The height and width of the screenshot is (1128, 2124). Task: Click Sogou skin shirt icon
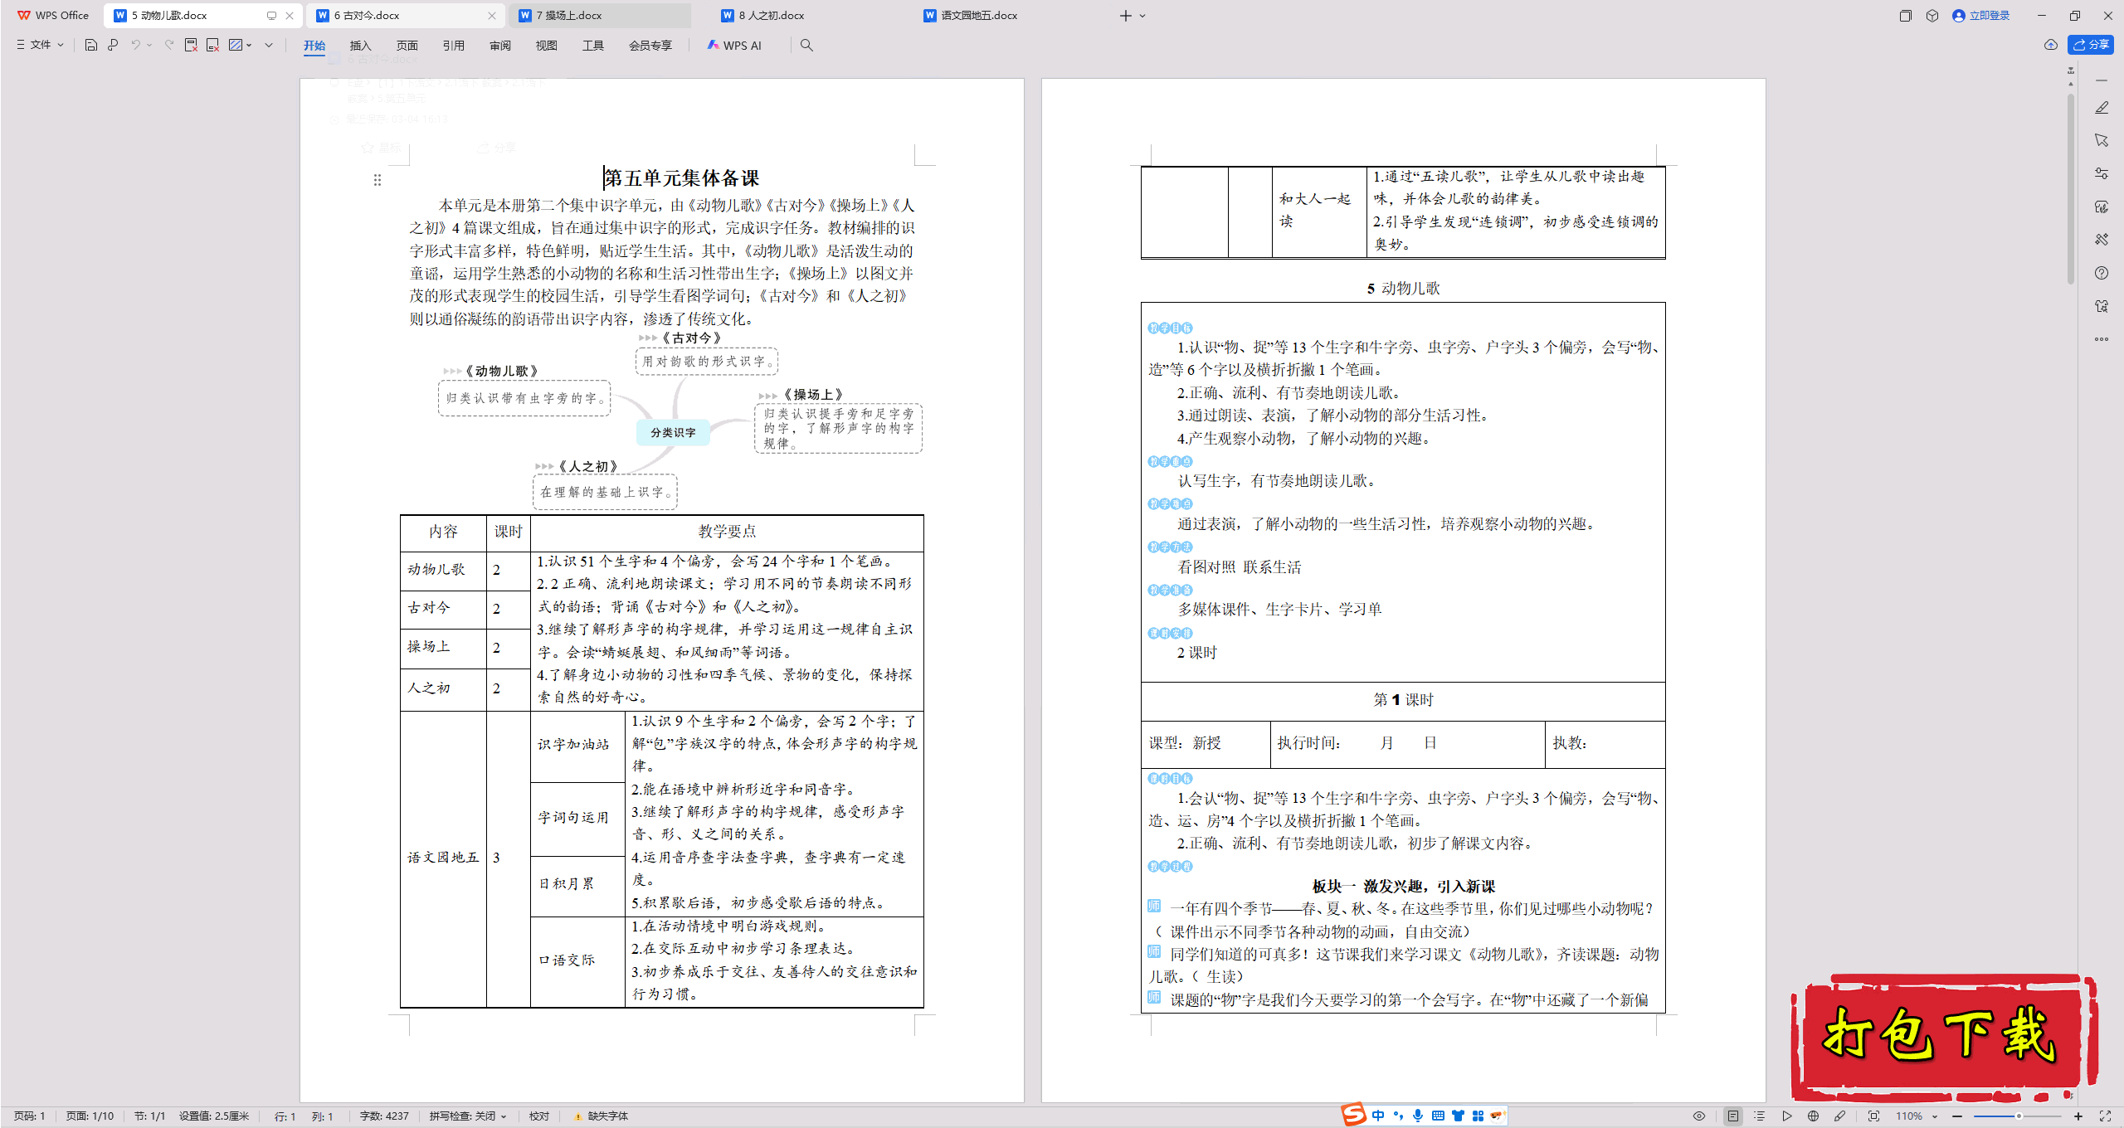(x=1458, y=1116)
